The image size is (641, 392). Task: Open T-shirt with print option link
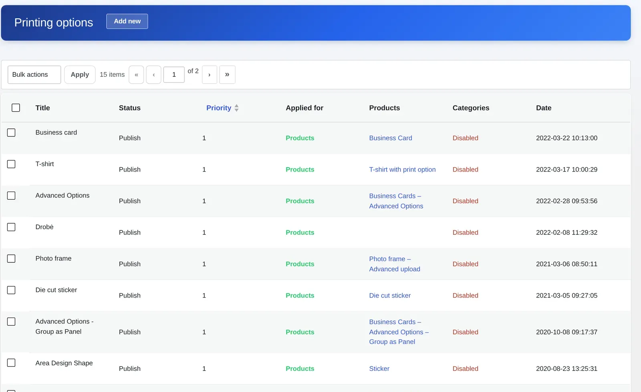coord(402,170)
